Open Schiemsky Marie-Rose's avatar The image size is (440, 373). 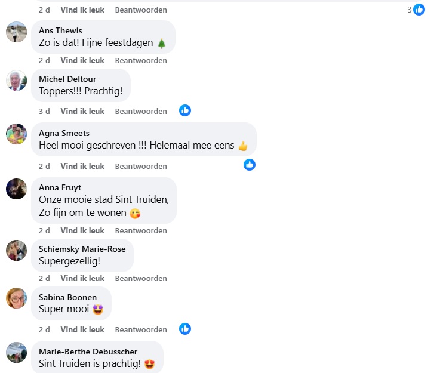click(x=17, y=250)
